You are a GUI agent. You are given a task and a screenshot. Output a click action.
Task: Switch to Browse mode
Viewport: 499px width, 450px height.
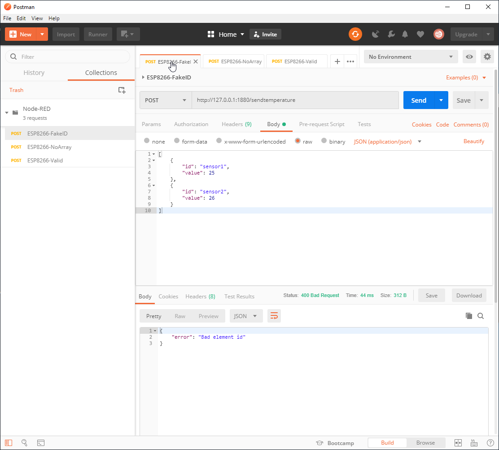(x=425, y=443)
